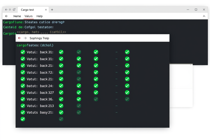
Task: Click the red back arrow in Sophings Tralp
Action: point(20,38)
